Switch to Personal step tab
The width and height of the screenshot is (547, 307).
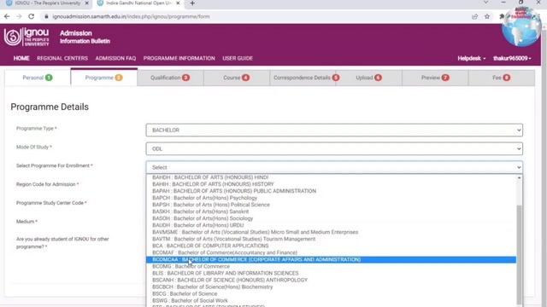(38, 78)
